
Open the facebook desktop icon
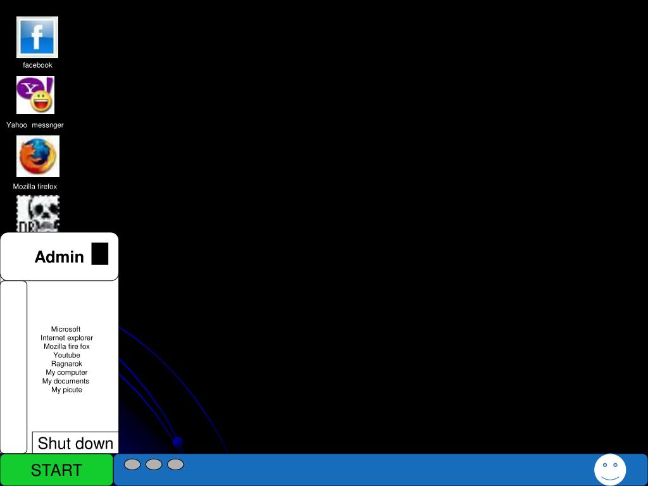37,37
